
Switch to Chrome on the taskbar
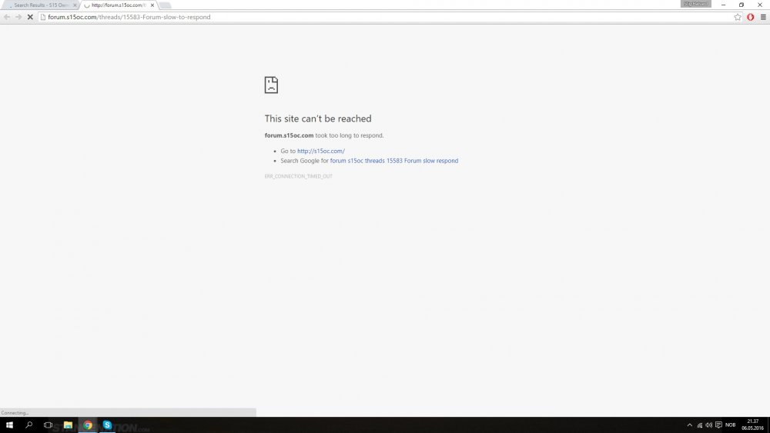tap(88, 425)
